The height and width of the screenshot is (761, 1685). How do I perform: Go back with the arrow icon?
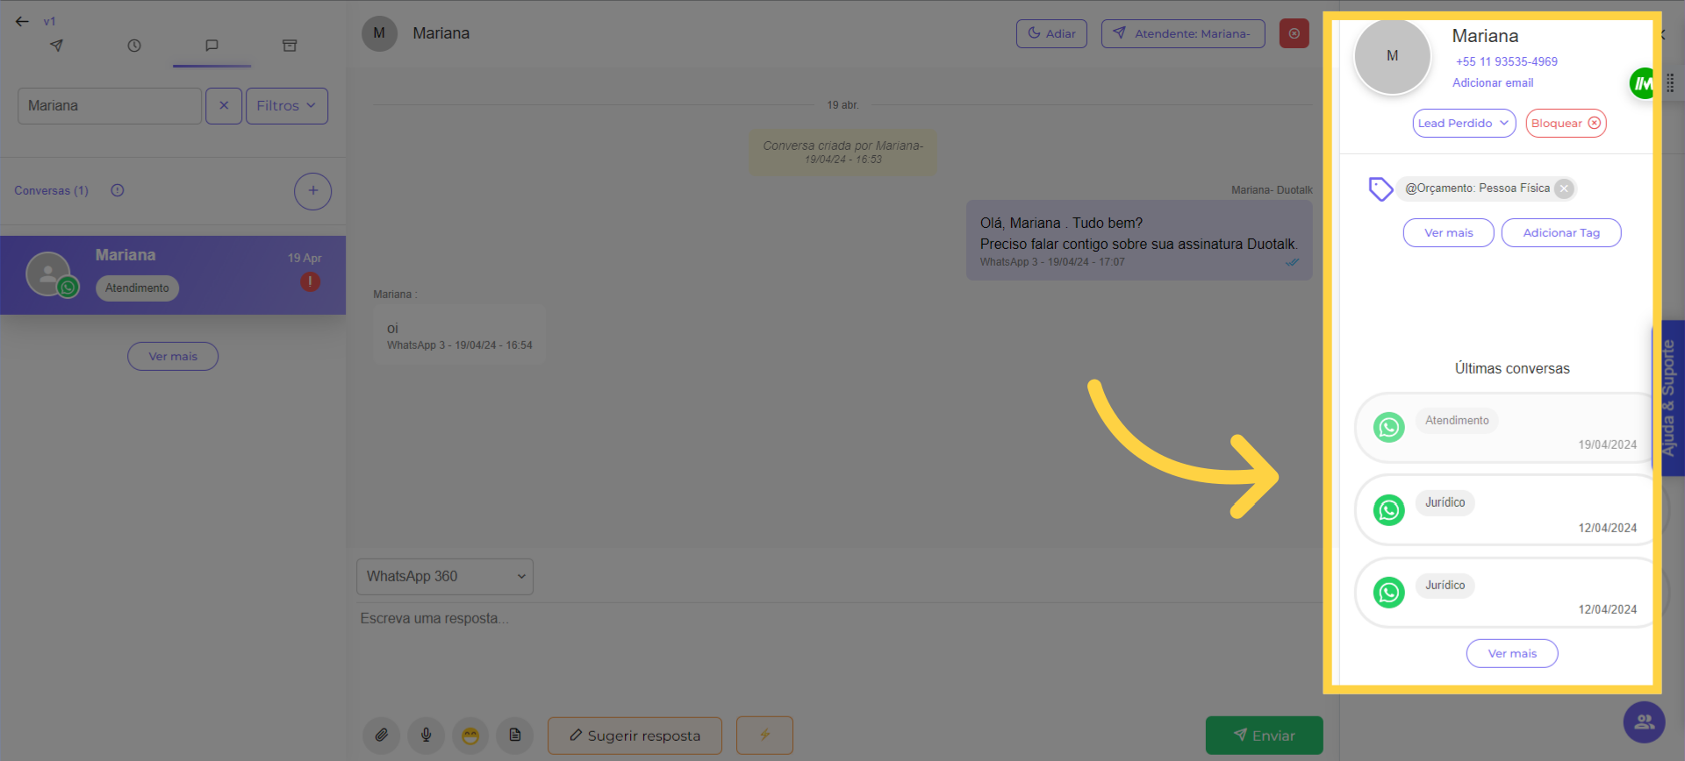22,21
